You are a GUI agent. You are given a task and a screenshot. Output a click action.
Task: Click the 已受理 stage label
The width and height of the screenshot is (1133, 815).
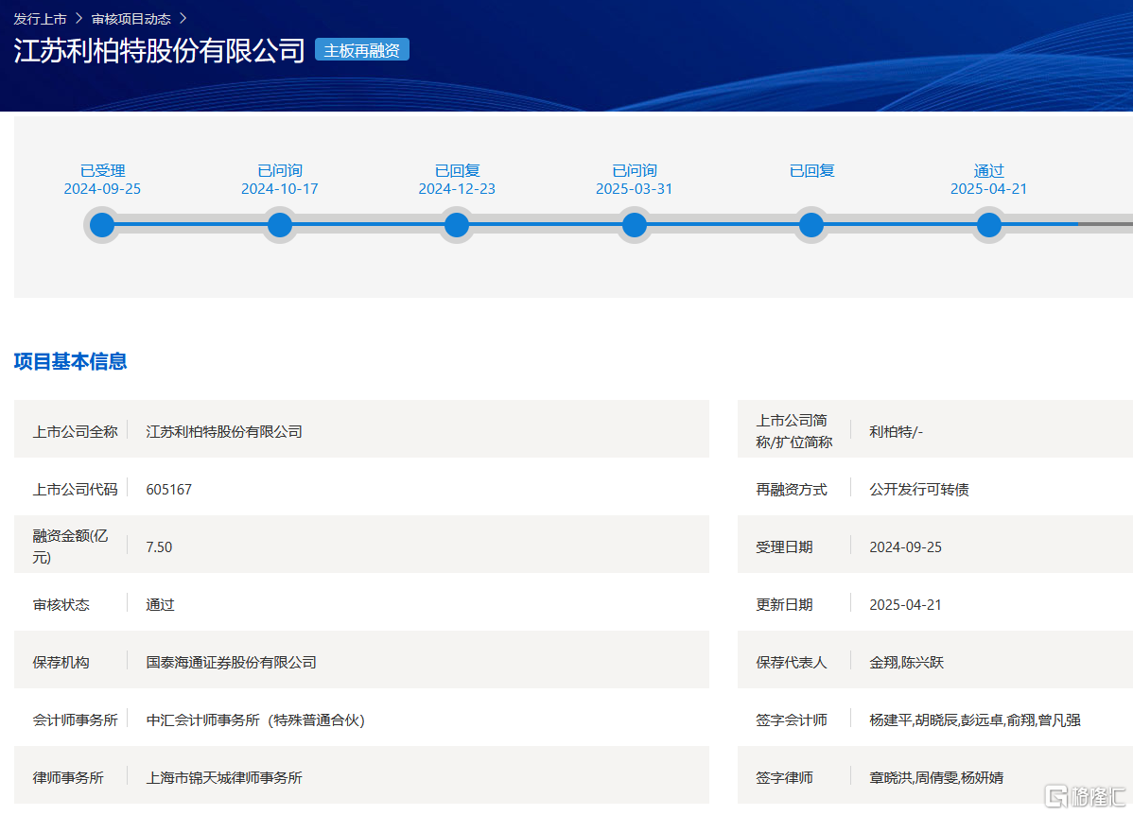[x=102, y=170]
